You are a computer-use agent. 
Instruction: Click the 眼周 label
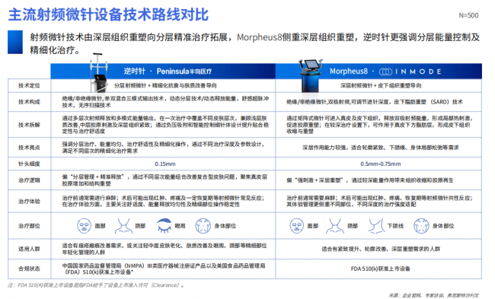pos(180,226)
